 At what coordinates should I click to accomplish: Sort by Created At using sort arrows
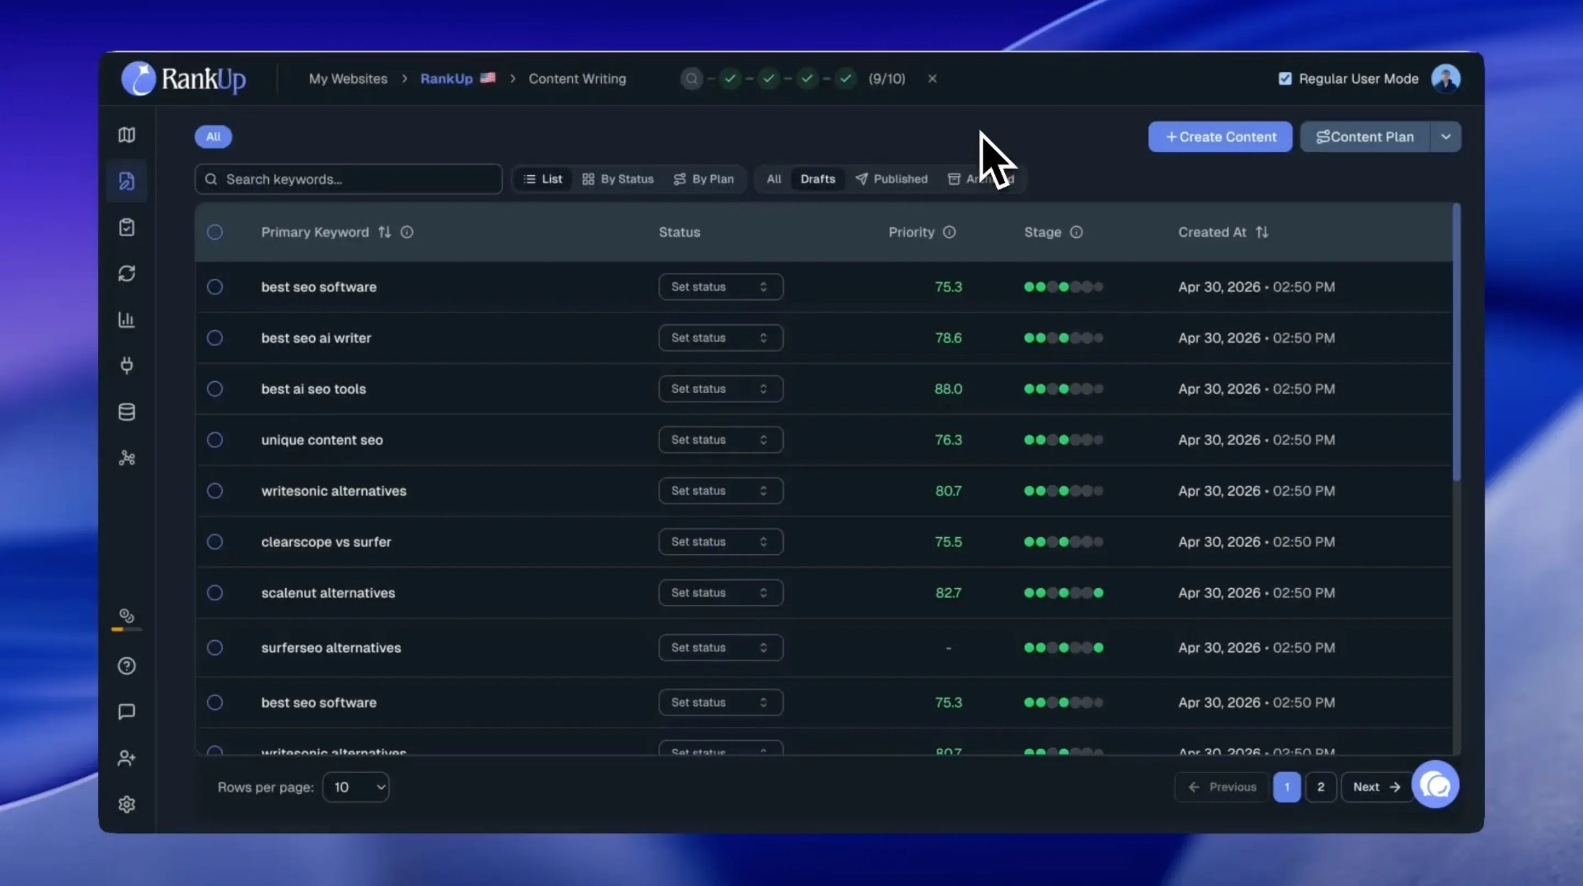(x=1262, y=232)
